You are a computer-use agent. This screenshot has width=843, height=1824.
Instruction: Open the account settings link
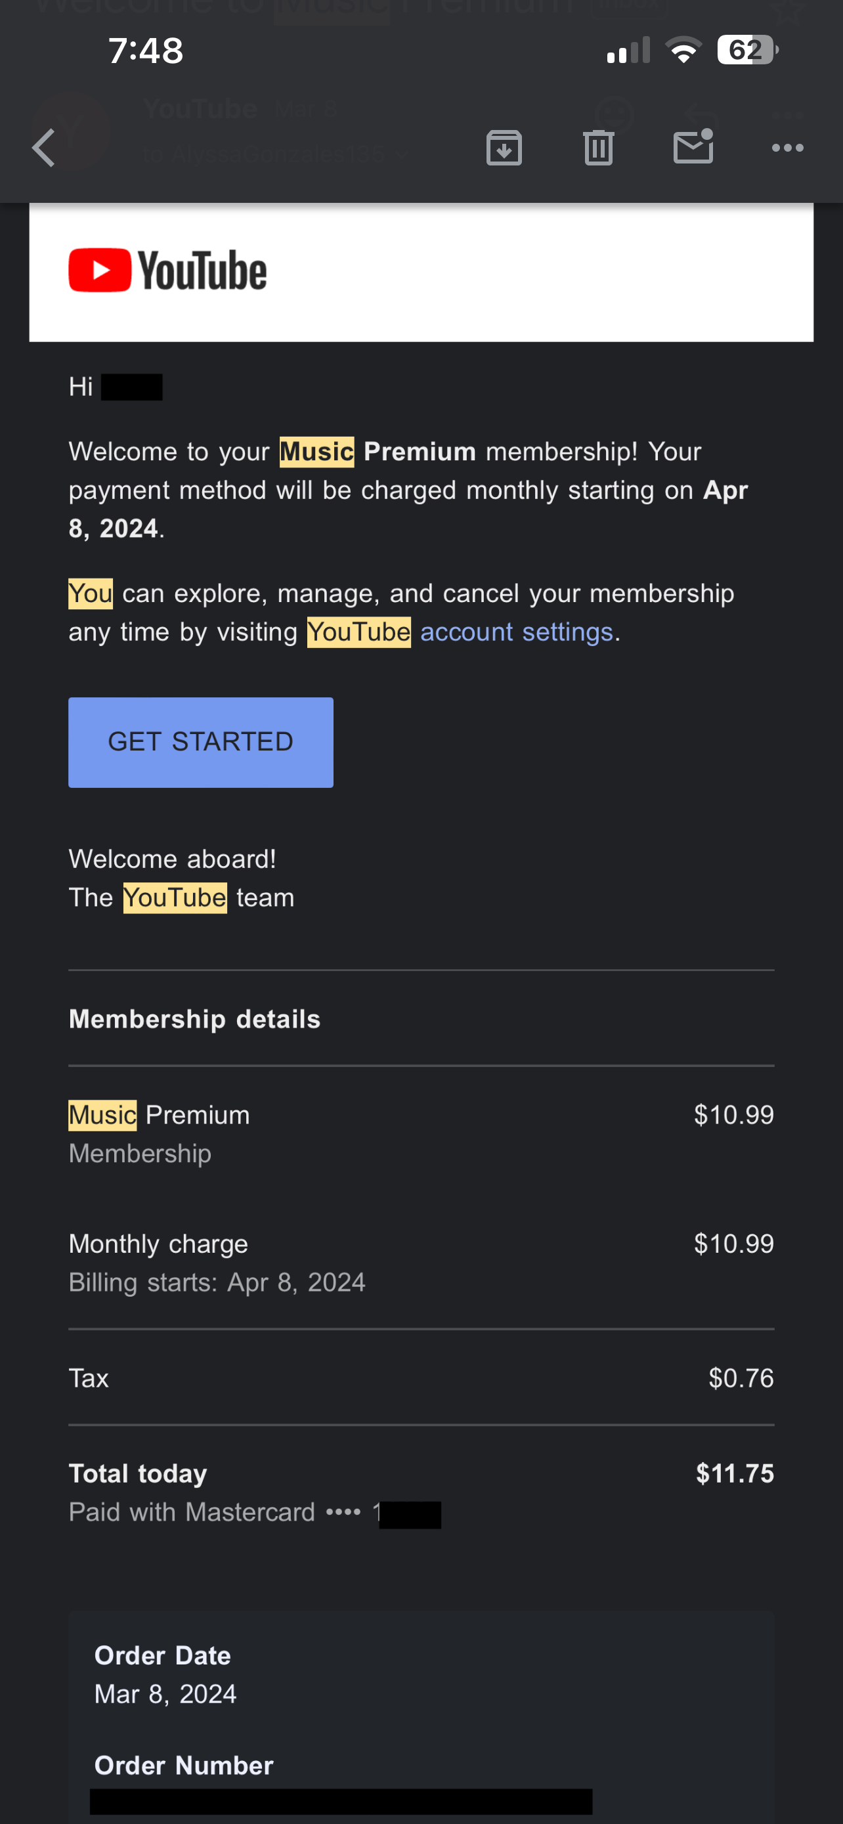tap(516, 632)
